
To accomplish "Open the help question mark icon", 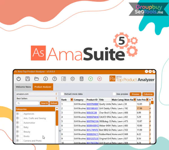I will [55, 79].
